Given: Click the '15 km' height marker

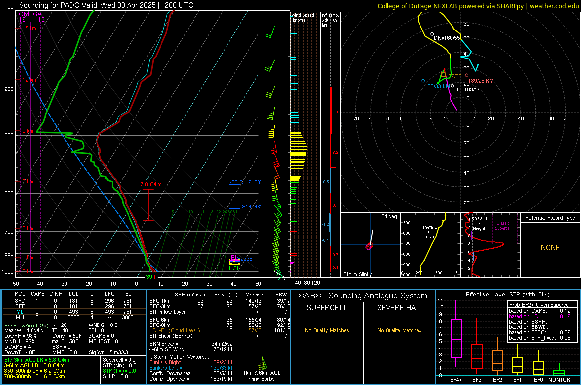Looking at the screenshot, I should [29, 28].
